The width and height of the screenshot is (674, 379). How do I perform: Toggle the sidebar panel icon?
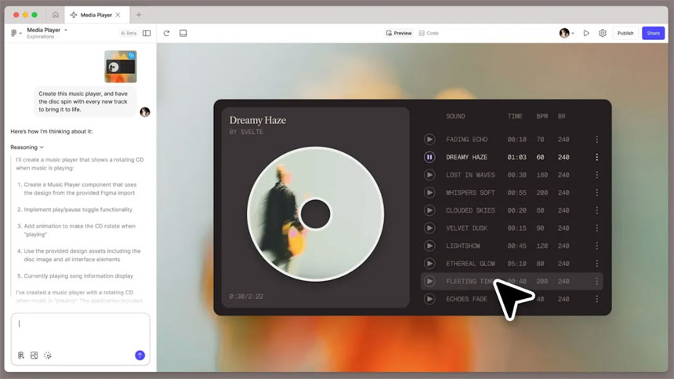click(x=147, y=33)
